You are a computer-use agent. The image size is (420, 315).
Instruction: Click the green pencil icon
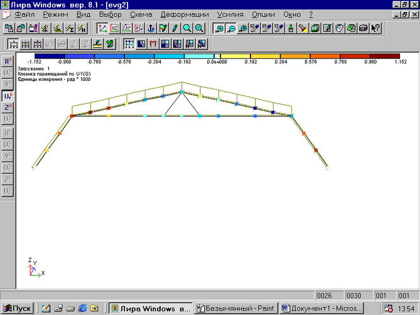(175, 28)
